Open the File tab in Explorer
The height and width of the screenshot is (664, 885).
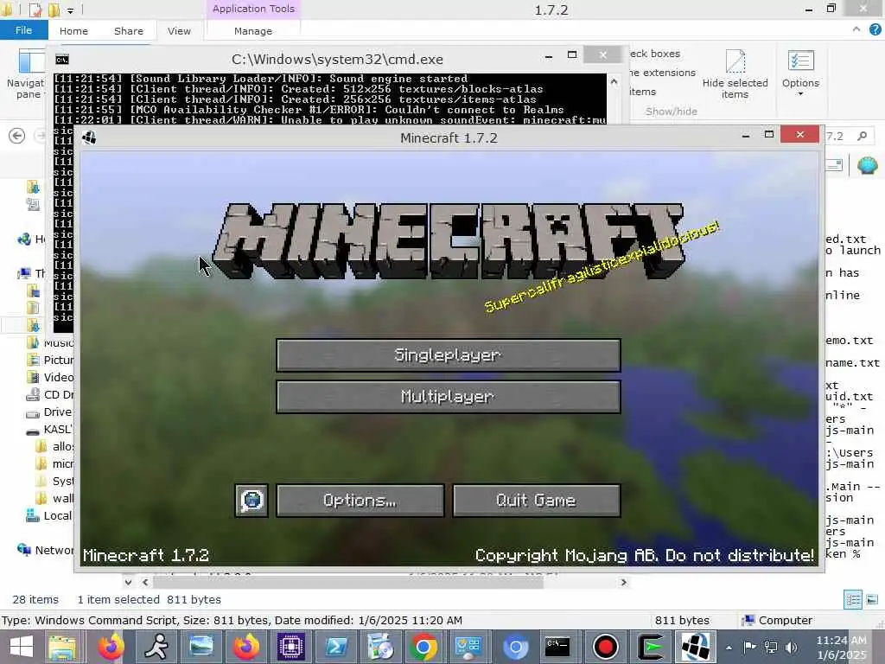23,30
